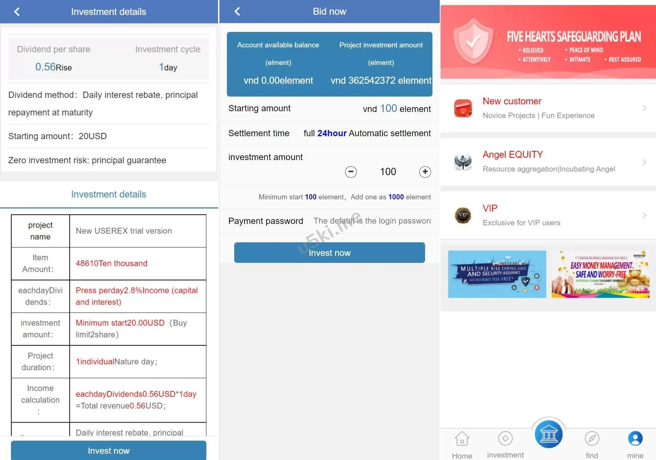Tap back arrow on Bid now screen
This screenshot has width=656, height=460.
point(237,11)
